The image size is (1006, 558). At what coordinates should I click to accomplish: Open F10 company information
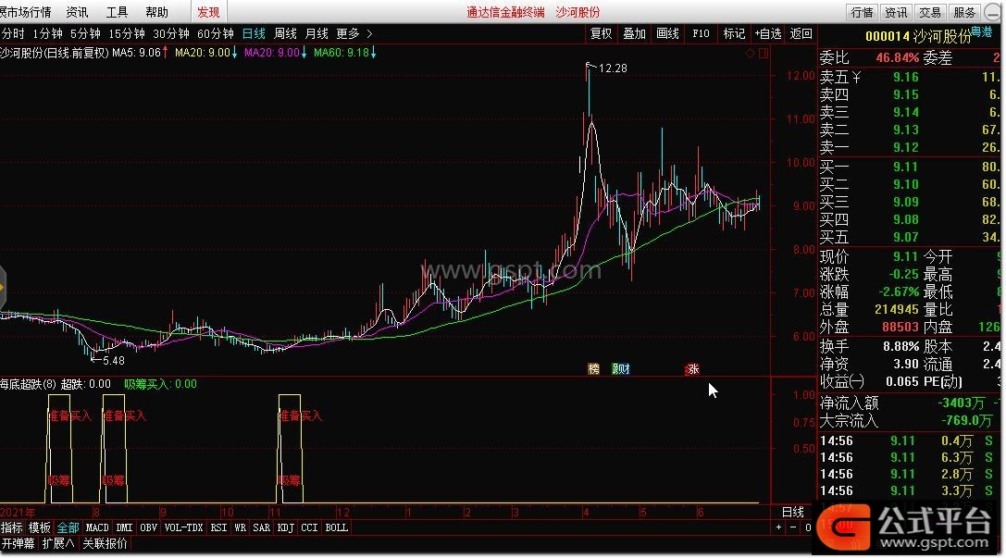(x=701, y=33)
